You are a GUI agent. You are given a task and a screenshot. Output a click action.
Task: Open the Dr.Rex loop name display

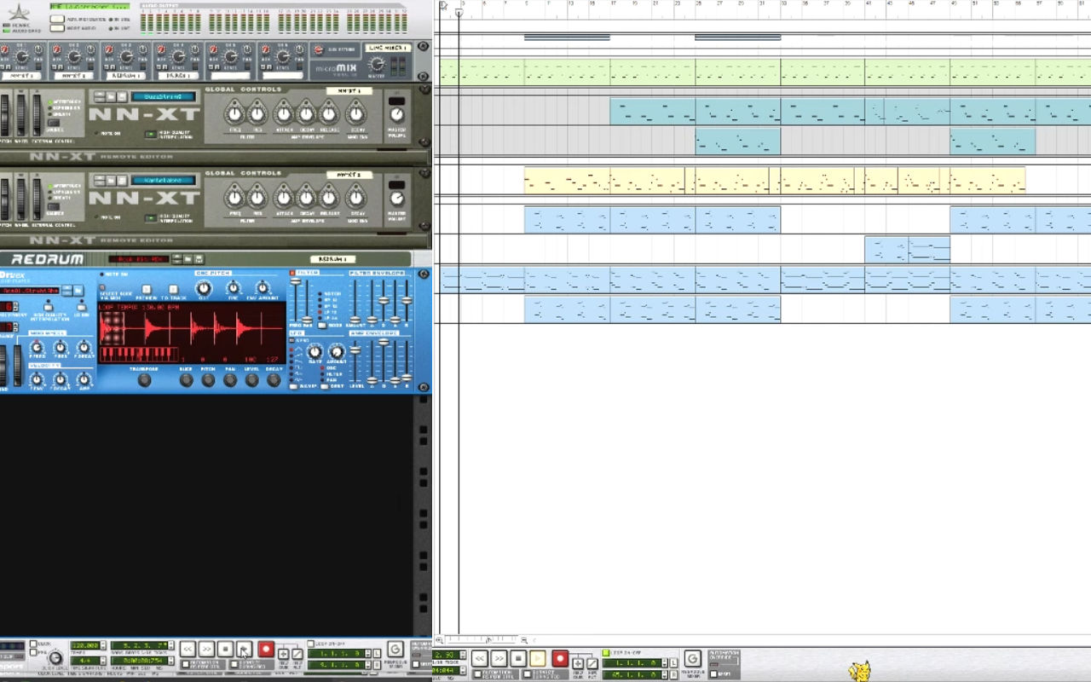28,291
